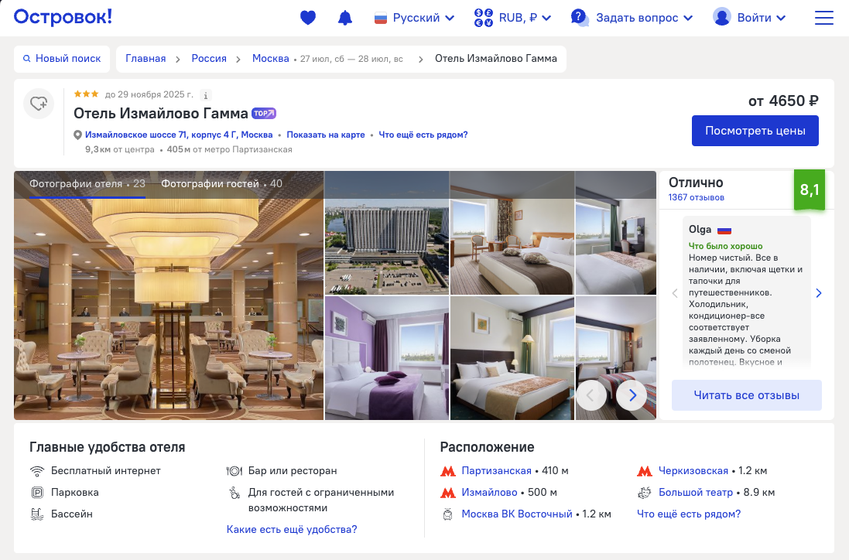Open notifications bell icon
Screen dimensions: 849x560
[x=345, y=18]
